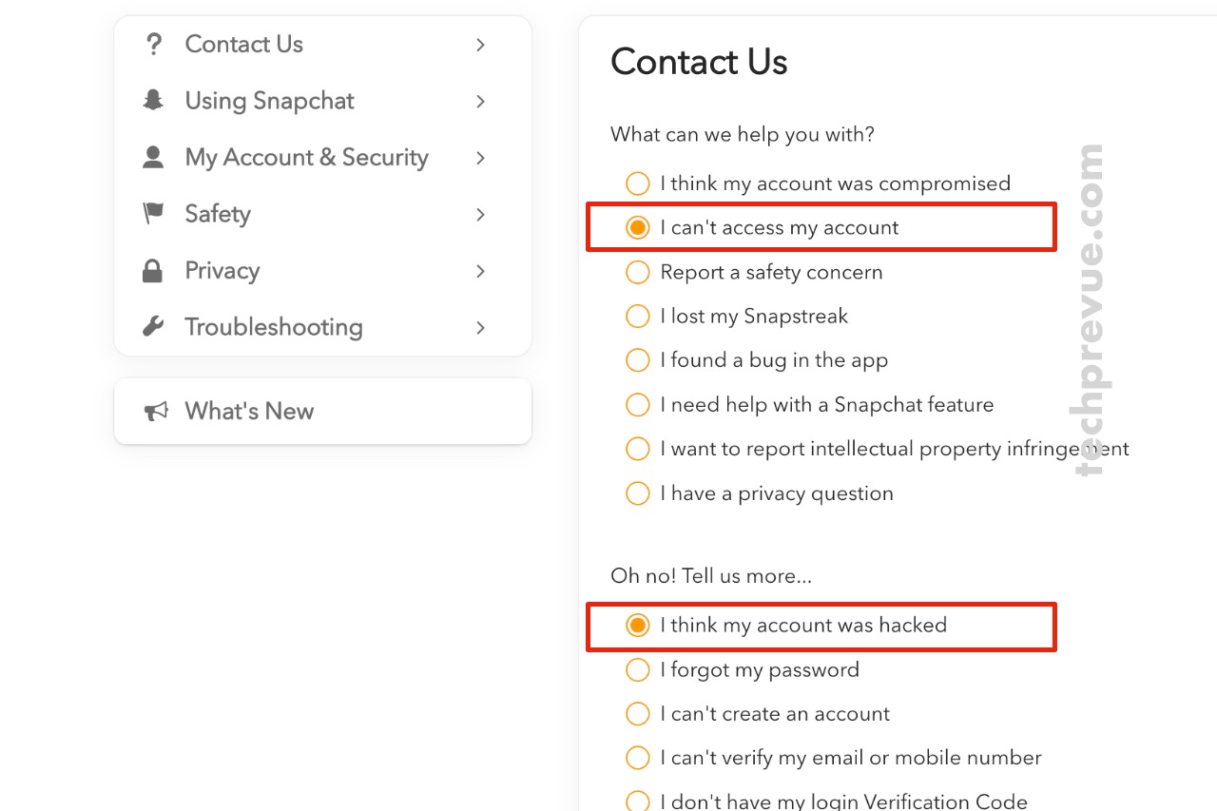
Task: Expand Using Snapchat with its chevron
Action: tap(481, 101)
